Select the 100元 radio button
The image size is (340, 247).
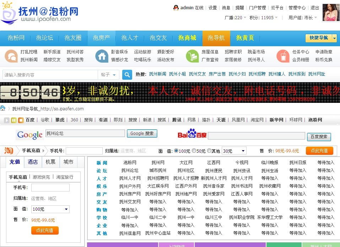point(176,151)
